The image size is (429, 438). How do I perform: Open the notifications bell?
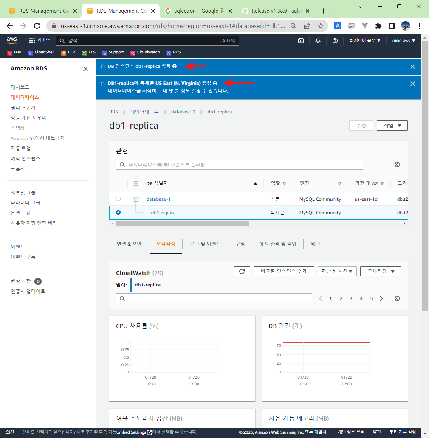pyautogui.click(x=318, y=41)
